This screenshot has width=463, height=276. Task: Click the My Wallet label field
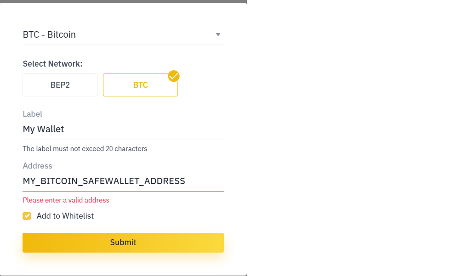[123, 129]
